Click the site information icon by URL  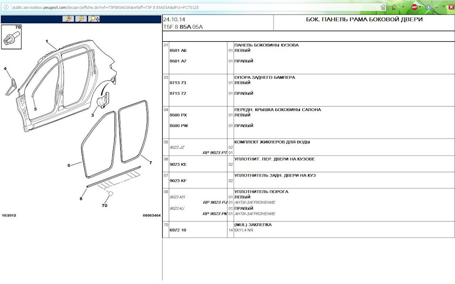point(6,7)
